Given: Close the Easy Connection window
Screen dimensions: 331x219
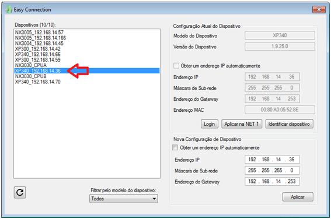Looking at the screenshot, I should (x=319, y=9).
